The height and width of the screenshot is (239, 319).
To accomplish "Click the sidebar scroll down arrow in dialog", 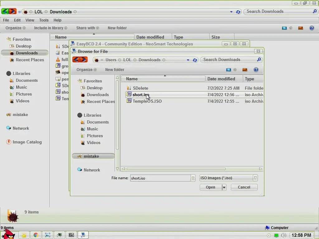I will click(117, 169).
